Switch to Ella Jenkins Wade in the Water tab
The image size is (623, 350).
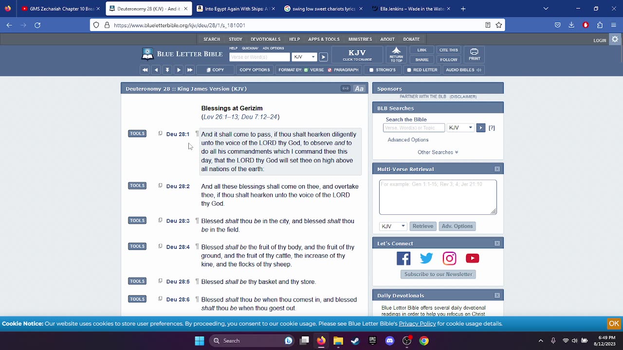pos(411,9)
